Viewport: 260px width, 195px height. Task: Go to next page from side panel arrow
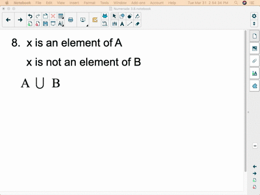click(x=255, y=173)
